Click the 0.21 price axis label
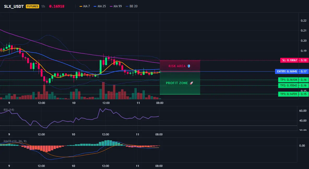Image resolution: width=309 pixels, height=169 pixels. pos(304,30)
